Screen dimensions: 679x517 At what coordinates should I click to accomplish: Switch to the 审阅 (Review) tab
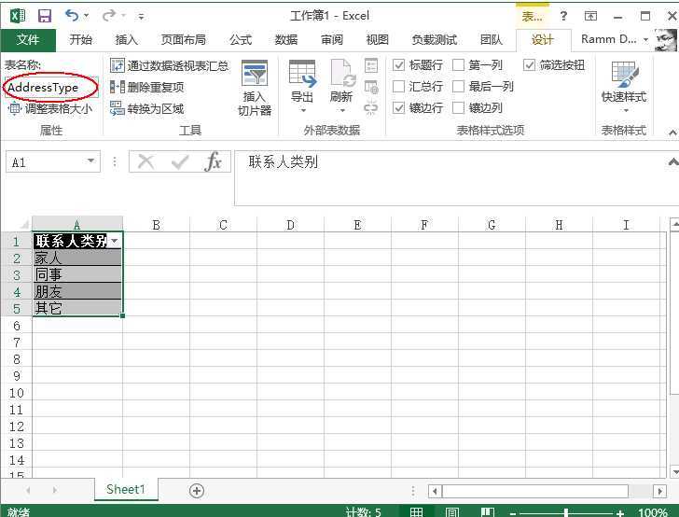pyautogui.click(x=332, y=40)
